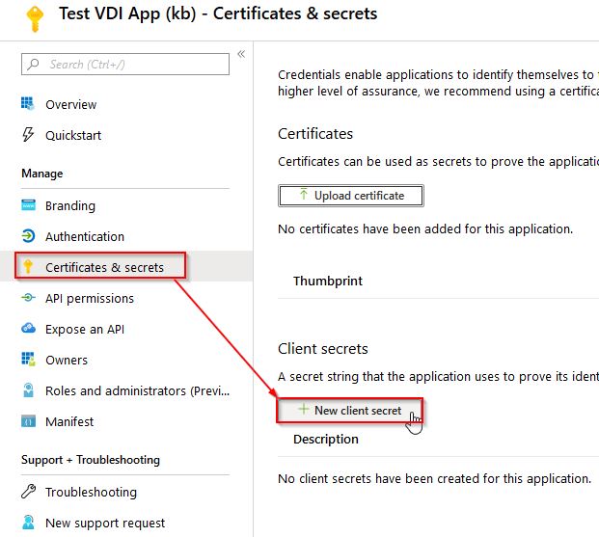Click the Thumbprint column header
599x537 pixels.
[x=328, y=281]
